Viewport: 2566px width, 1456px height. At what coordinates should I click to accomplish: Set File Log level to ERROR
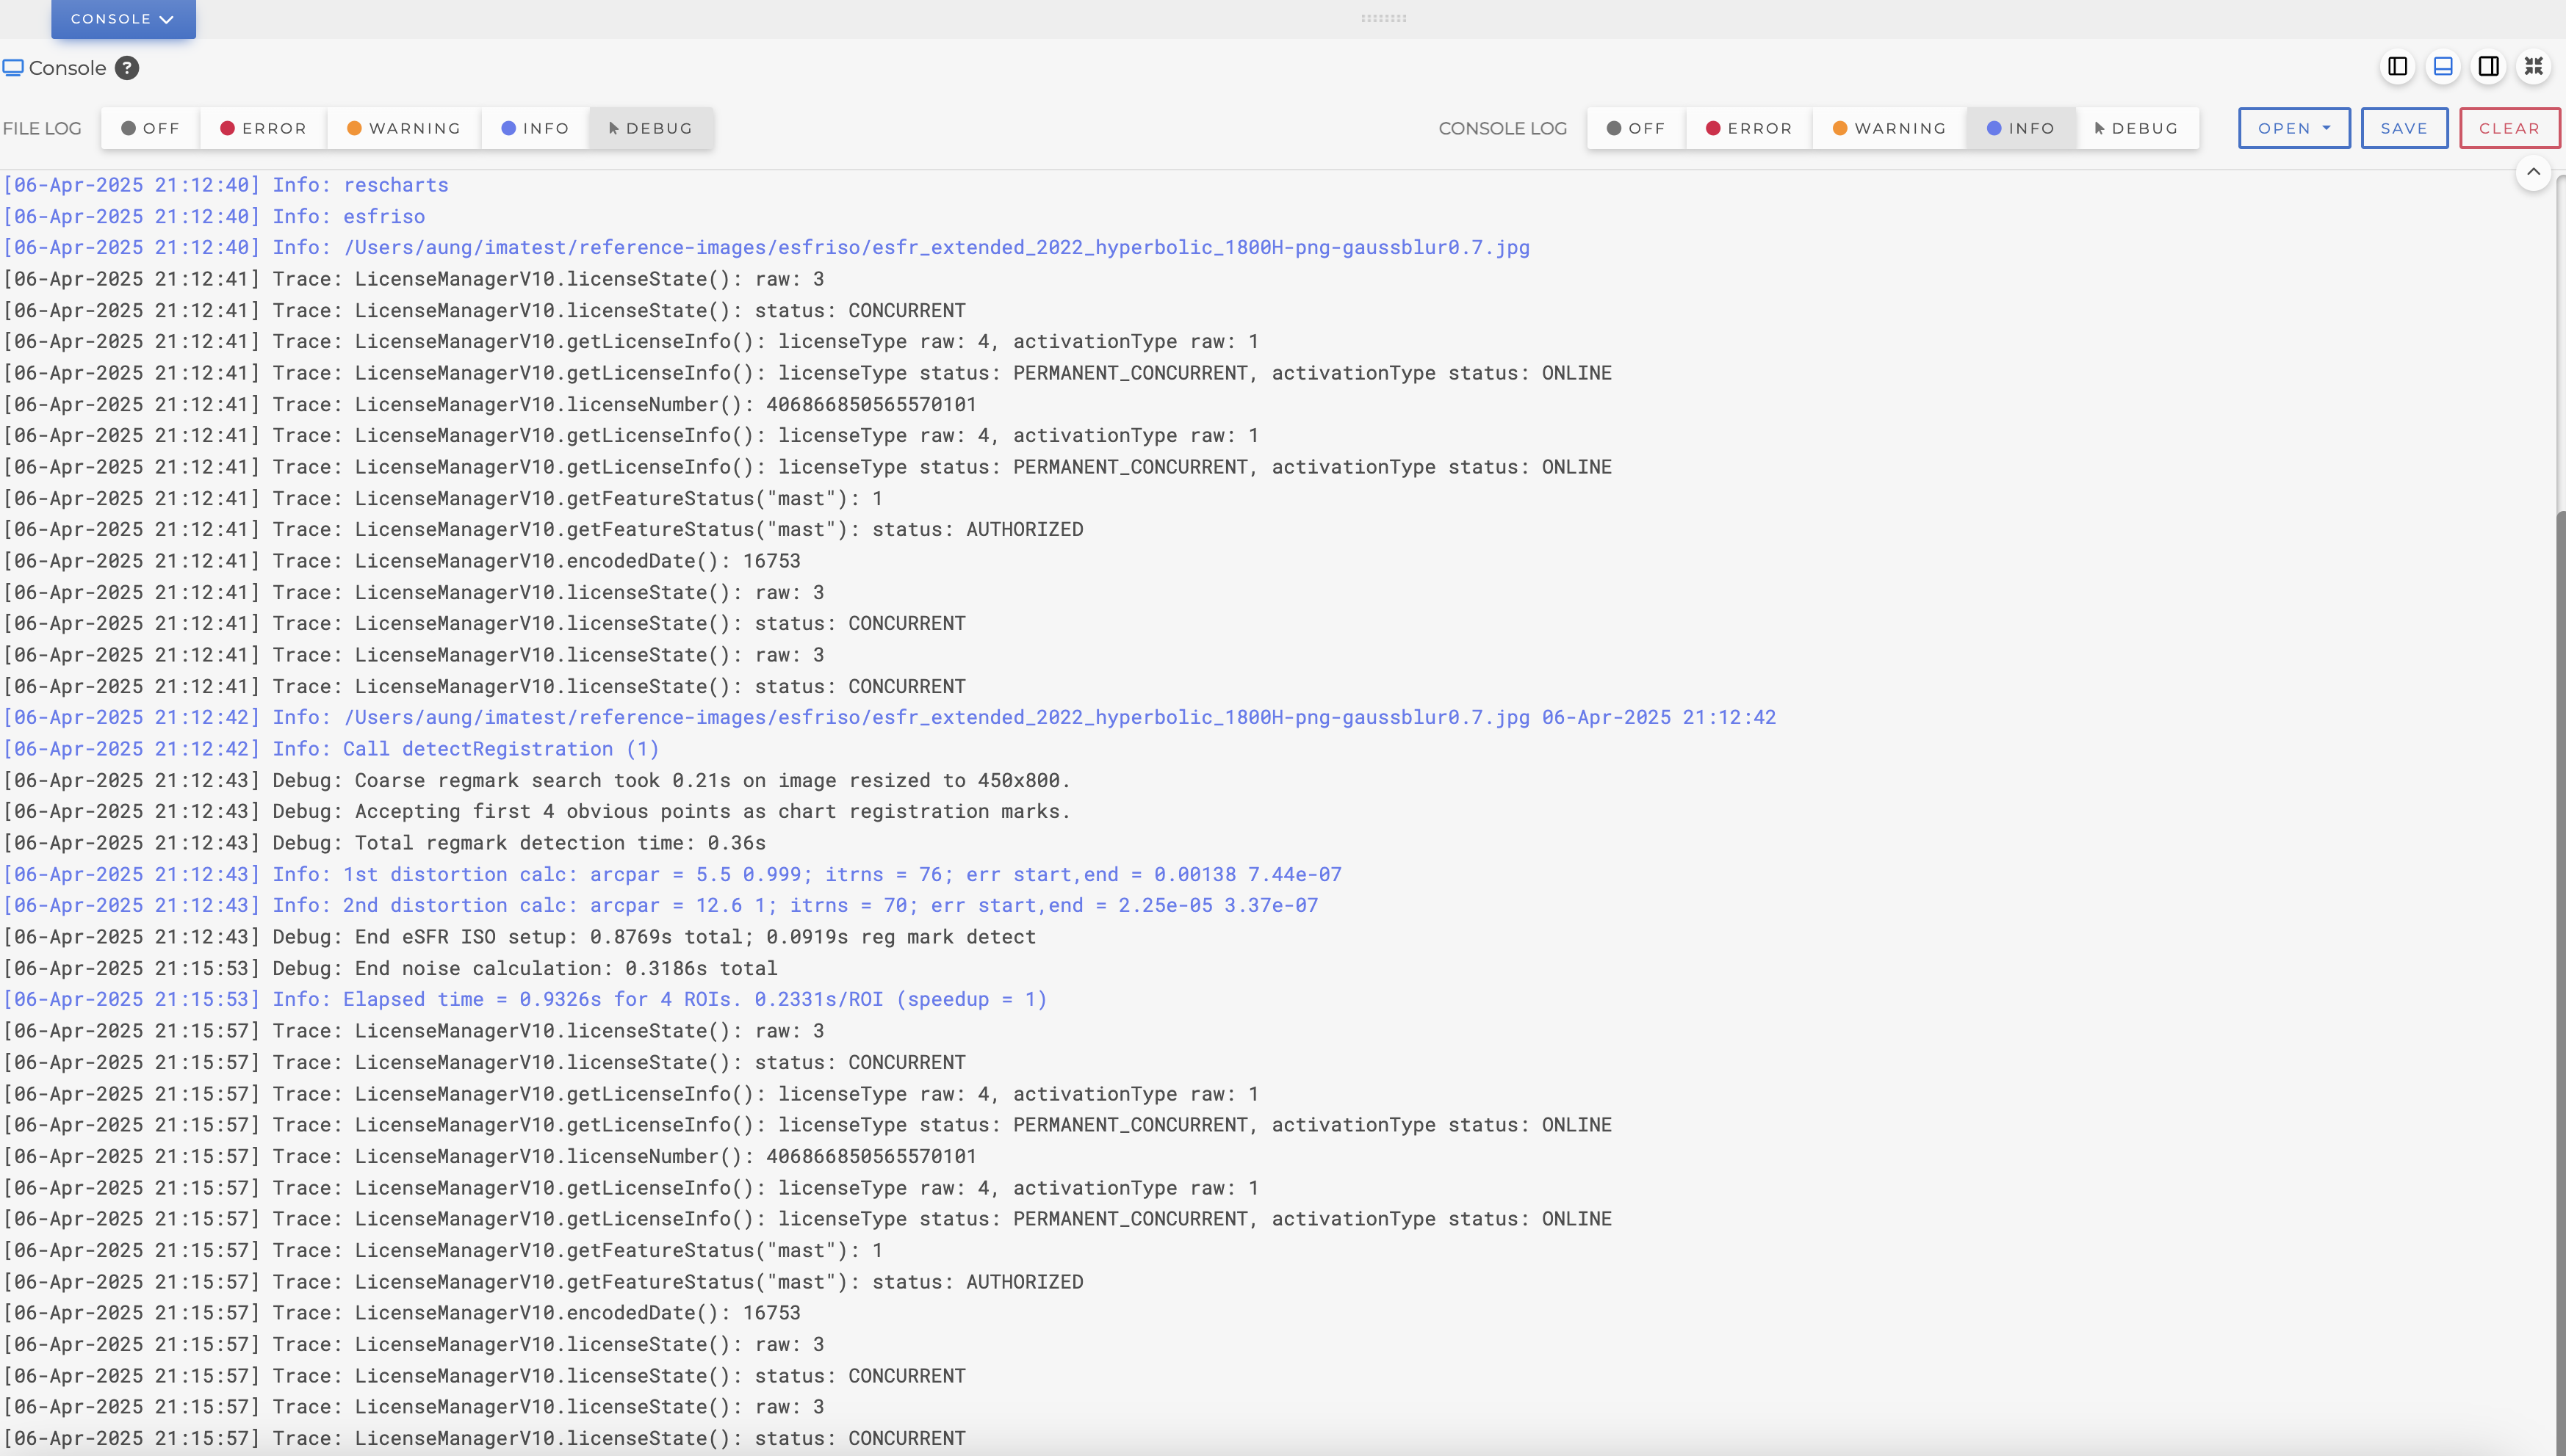263,128
